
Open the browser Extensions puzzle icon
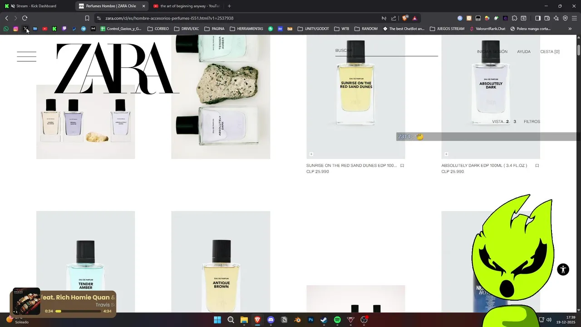click(x=514, y=18)
